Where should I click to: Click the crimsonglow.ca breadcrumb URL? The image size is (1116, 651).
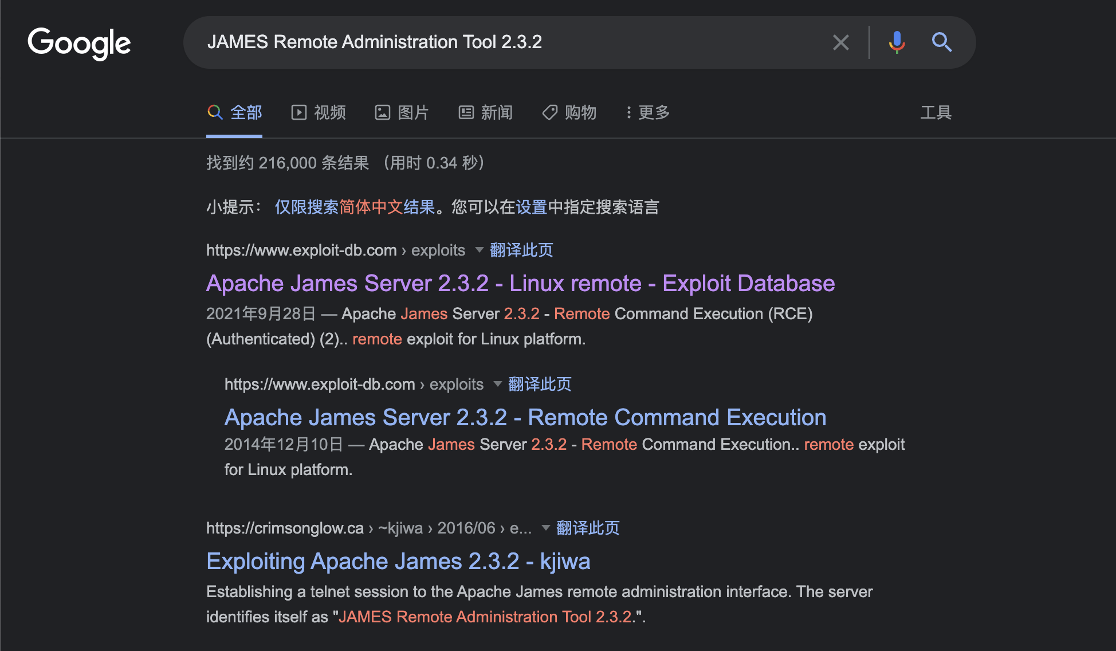point(369,528)
